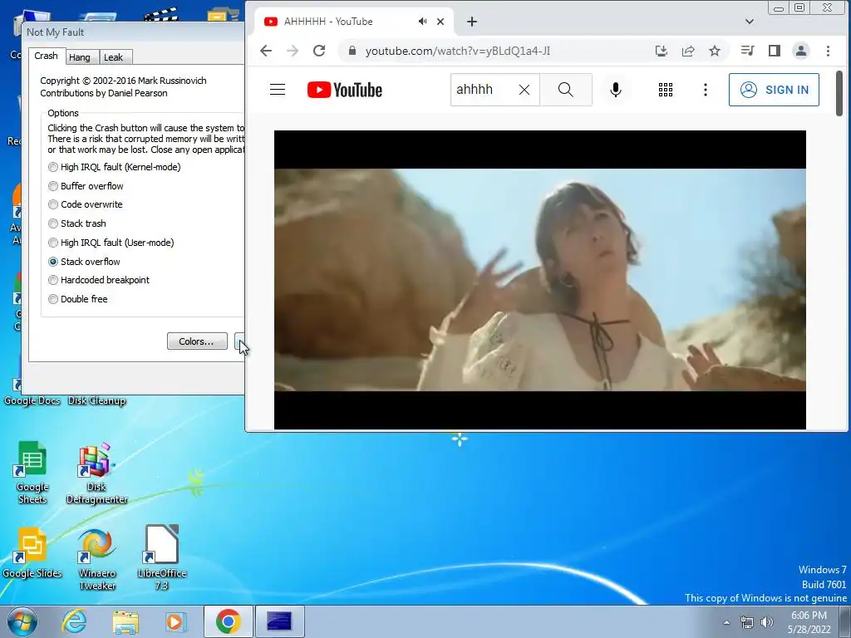Click the YouTube search magnifier button
Viewport: 851px width, 638px height.
(x=565, y=90)
